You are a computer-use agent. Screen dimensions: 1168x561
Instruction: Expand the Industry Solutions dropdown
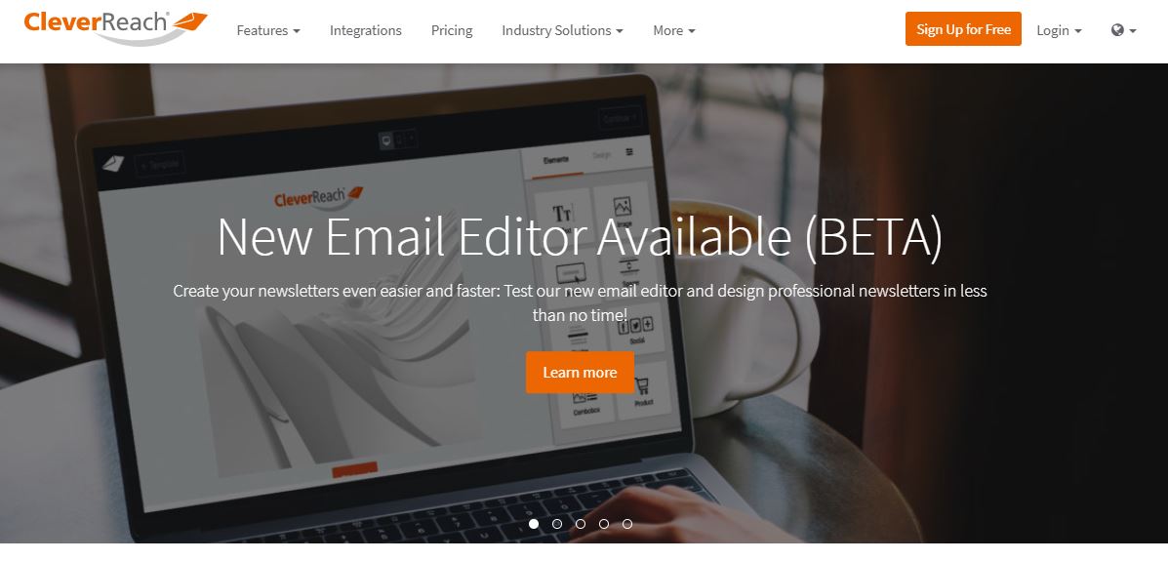point(562,30)
